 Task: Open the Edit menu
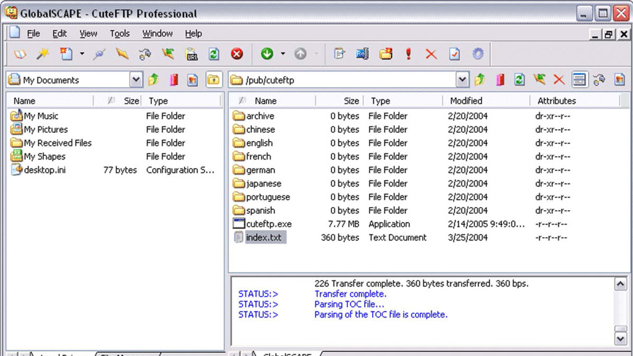(60, 33)
